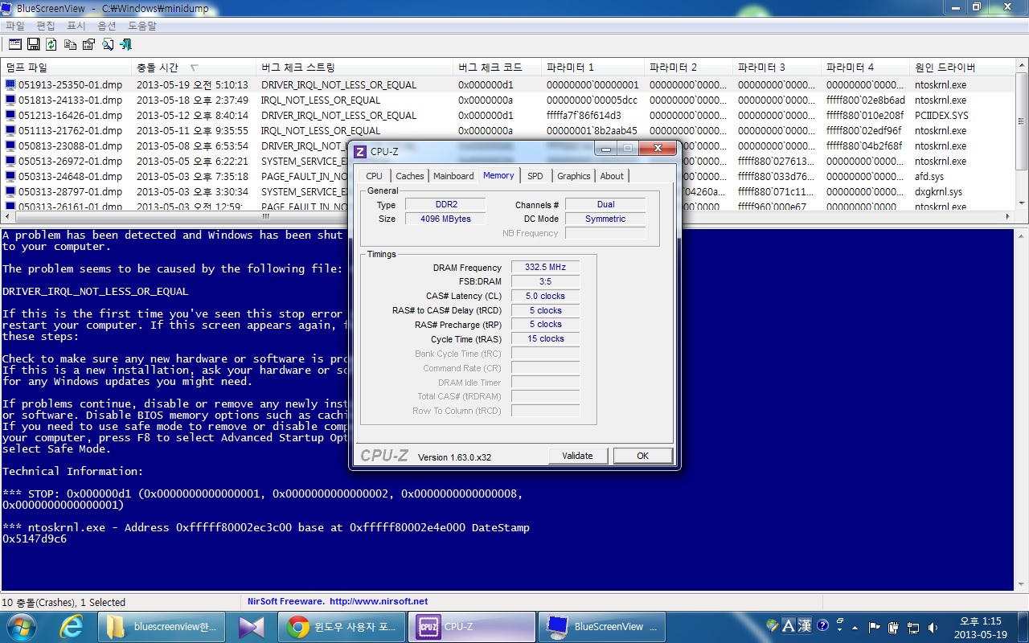Click the network tray icon
Image resolution: width=1029 pixels, height=643 pixels.
(914, 627)
